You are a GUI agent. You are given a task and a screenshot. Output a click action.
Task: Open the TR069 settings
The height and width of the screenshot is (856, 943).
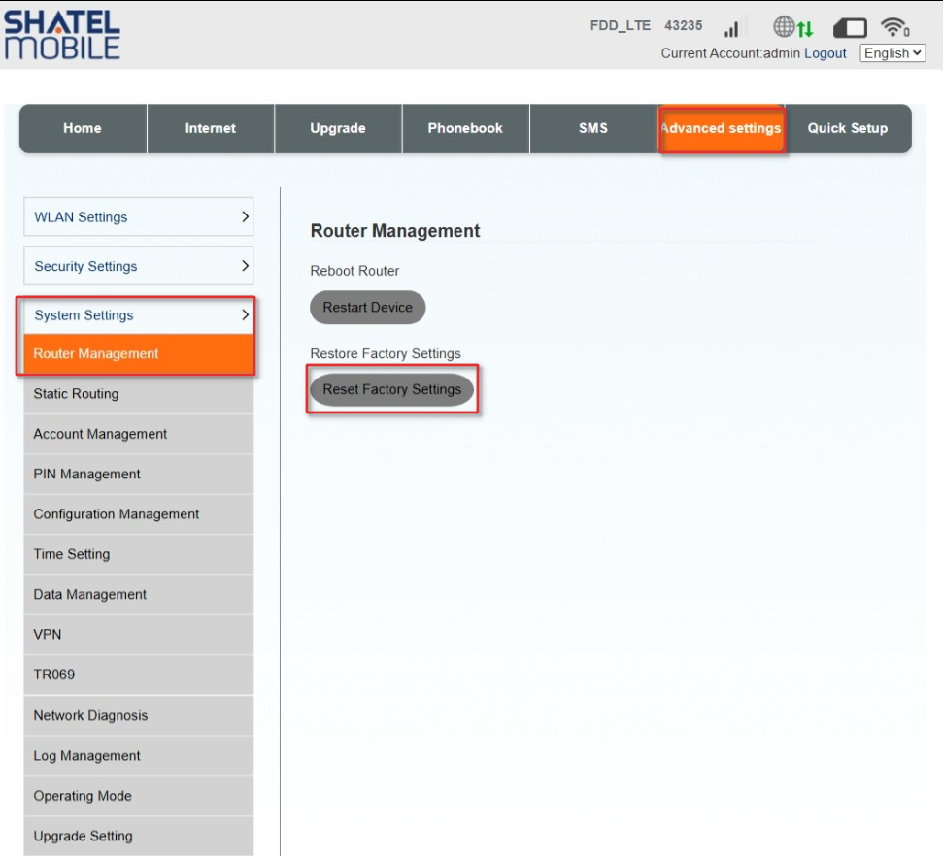click(x=138, y=675)
